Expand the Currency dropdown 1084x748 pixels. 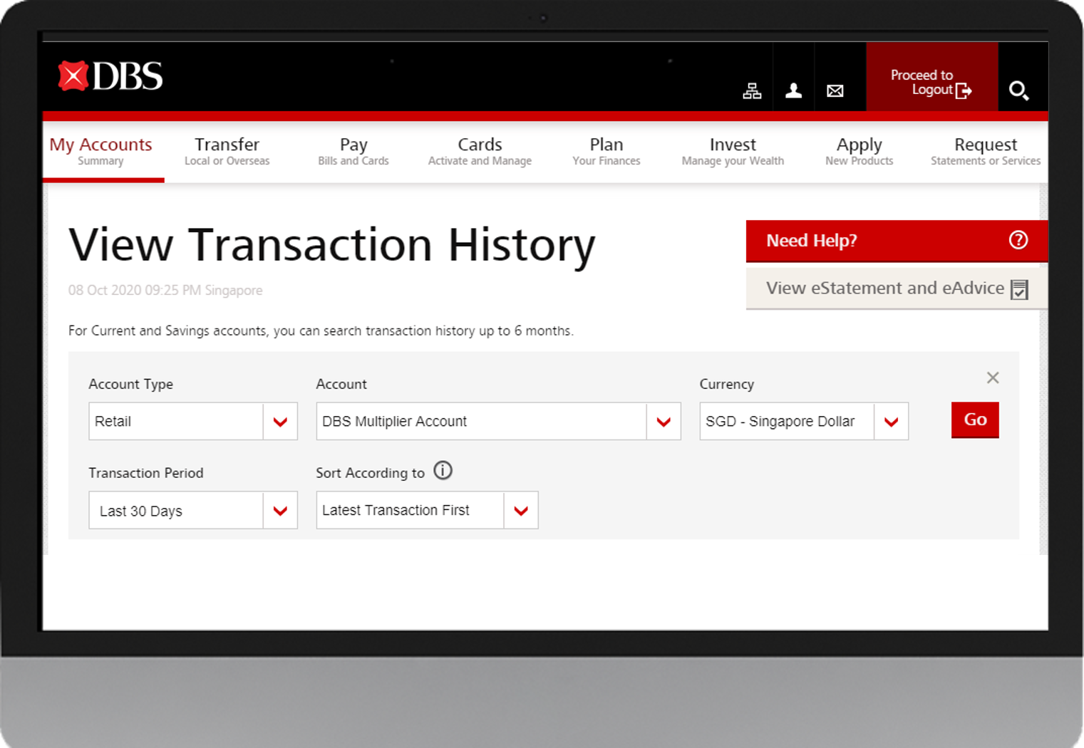tap(891, 422)
